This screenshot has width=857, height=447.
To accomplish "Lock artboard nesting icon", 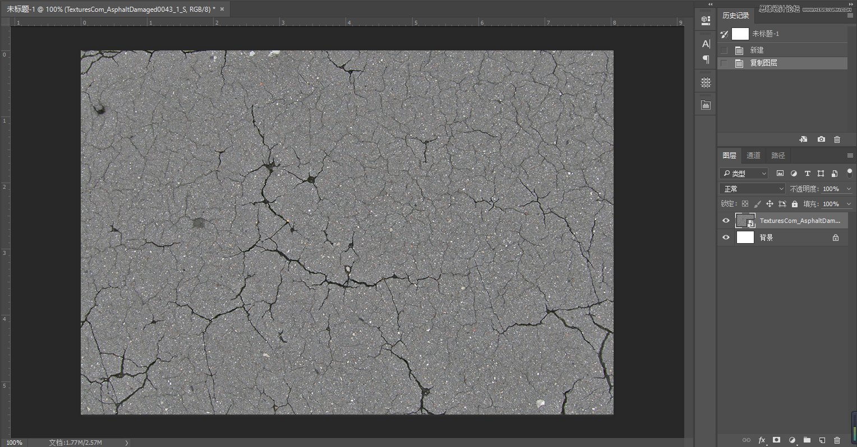I will click(782, 204).
